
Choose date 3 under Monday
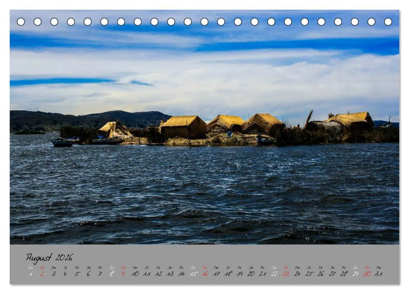[x=54, y=274]
